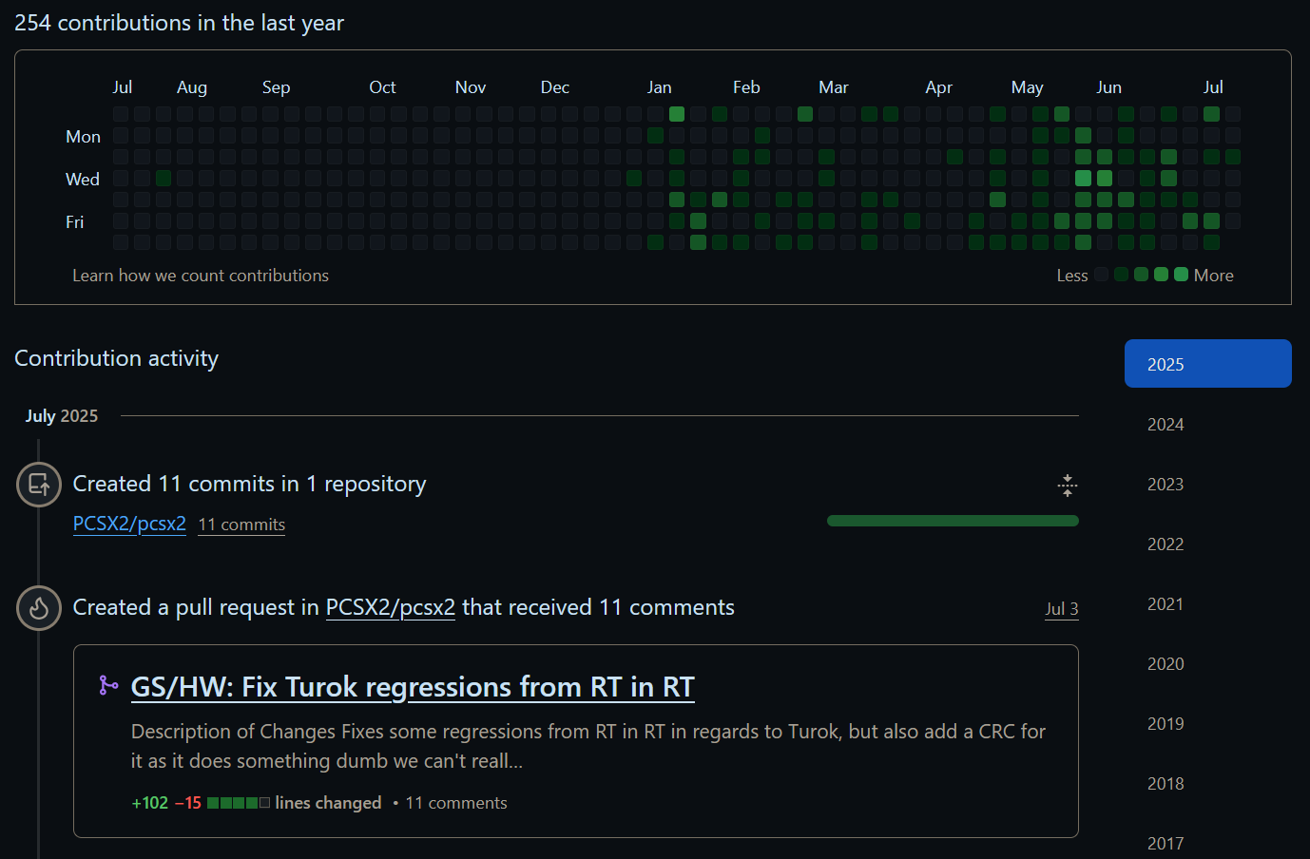The height and width of the screenshot is (859, 1310).
Task: Click the 'Oct' month label in the graph
Action: [382, 87]
